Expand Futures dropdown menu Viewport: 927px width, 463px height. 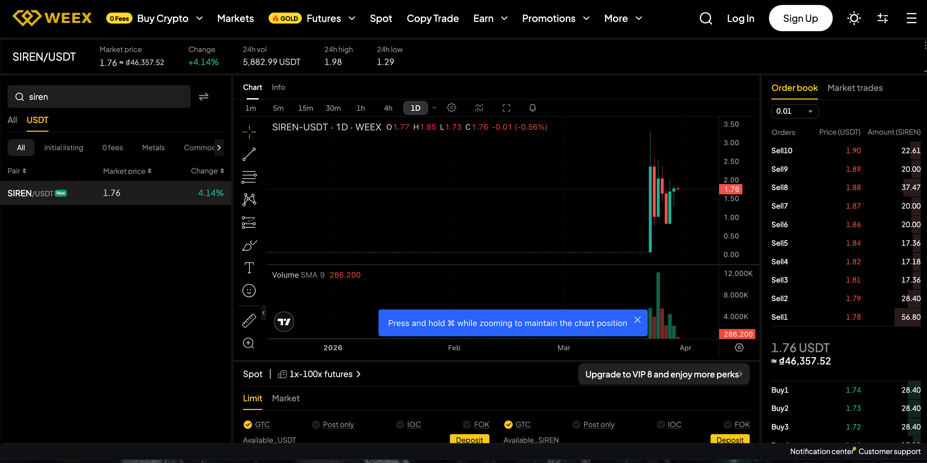tap(352, 18)
